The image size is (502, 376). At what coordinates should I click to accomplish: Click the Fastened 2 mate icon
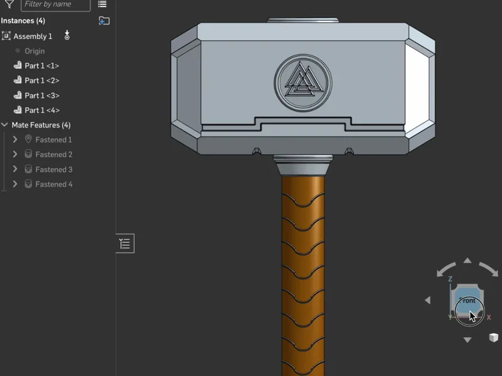(x=28, y=154)
